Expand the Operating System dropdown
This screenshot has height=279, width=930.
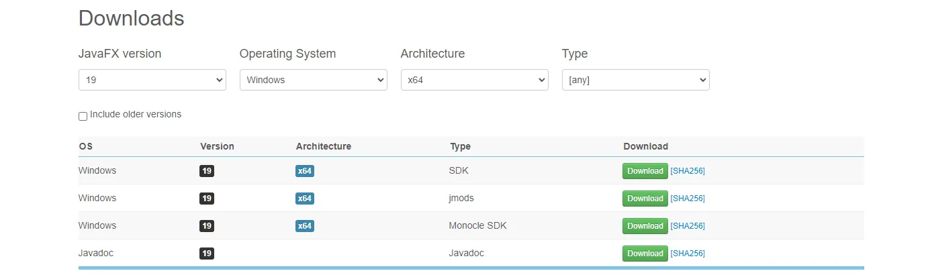[x=314, y=80]
